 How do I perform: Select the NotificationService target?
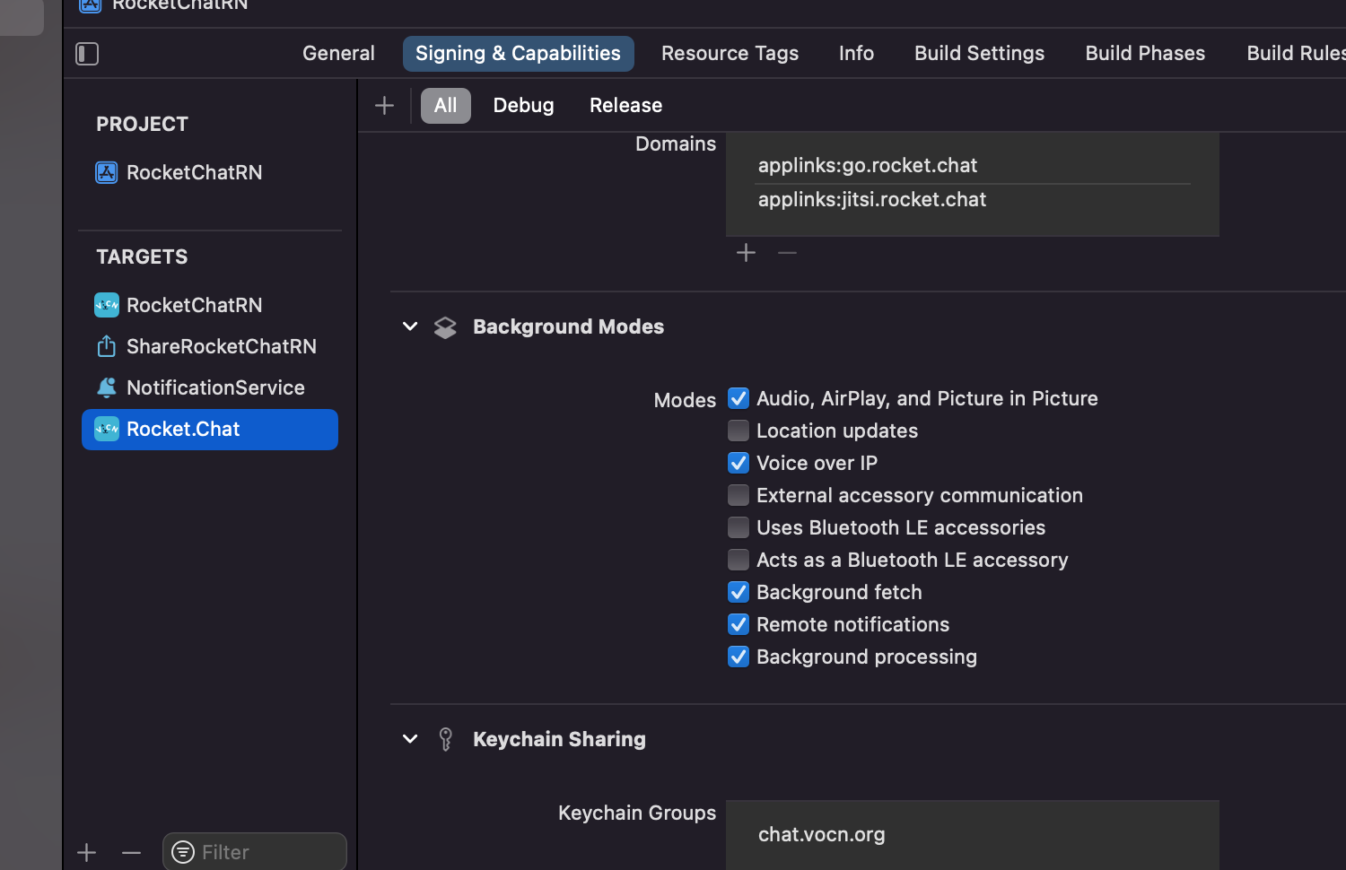click(x=210, y=387)
